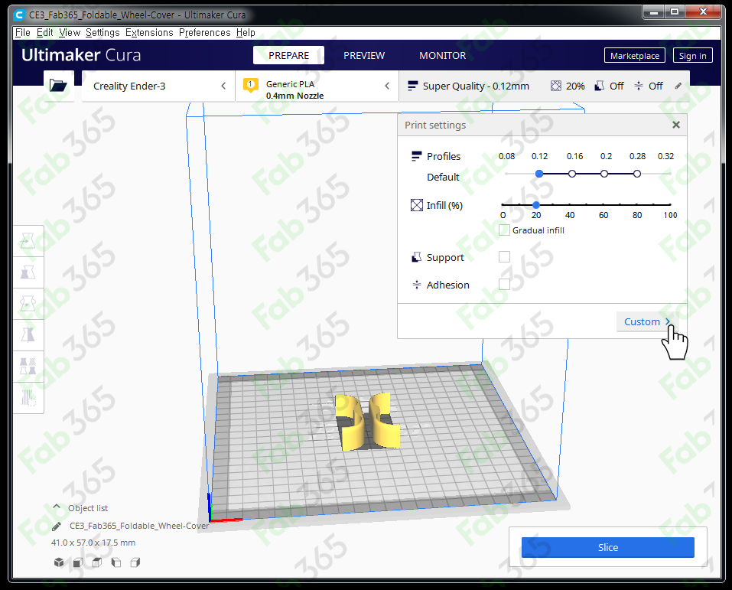
Task: Open the View menu
Action: (70, 33)
